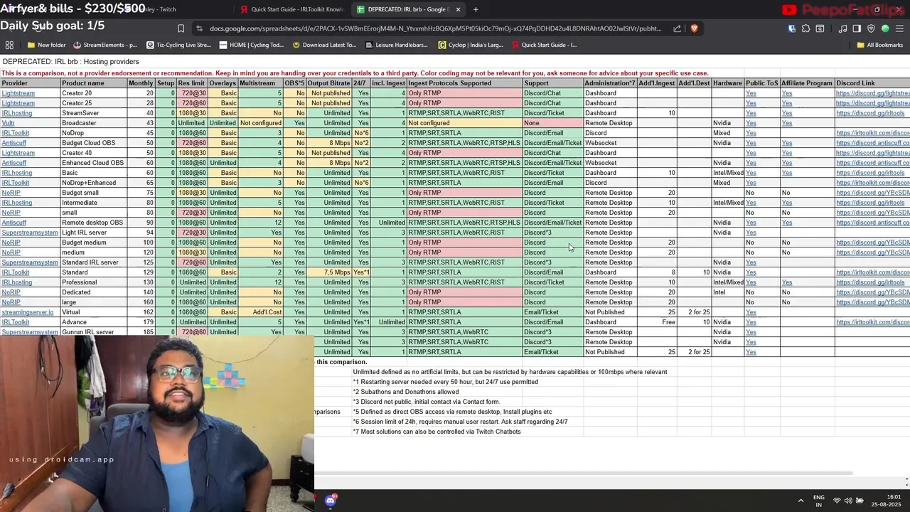Screen dimensions: 910x512
Task: Open the Affiliate Program Yes link for Creator 20
Action: coord(787,93)
